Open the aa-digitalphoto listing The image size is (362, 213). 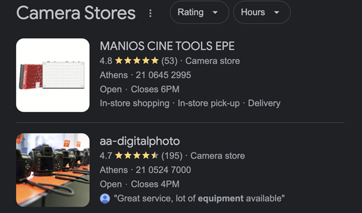pyautogui.click(x=140, y=141)
